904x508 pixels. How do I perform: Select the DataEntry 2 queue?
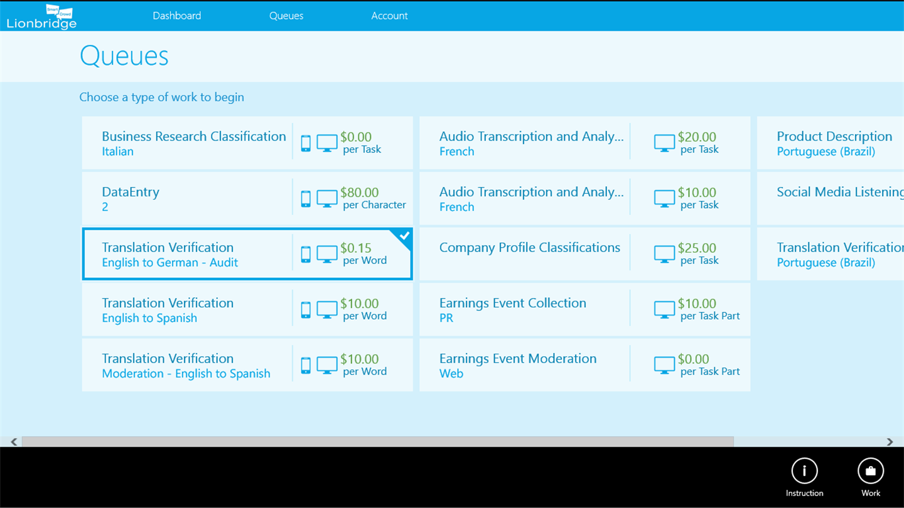(247, 199)
